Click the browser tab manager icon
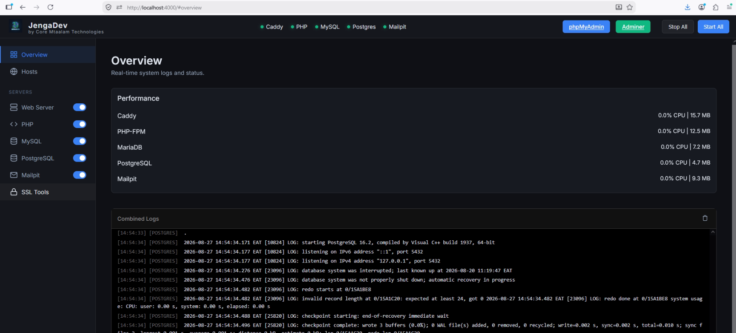Viewport: 736px width, 333px height. tap(9, 7)
